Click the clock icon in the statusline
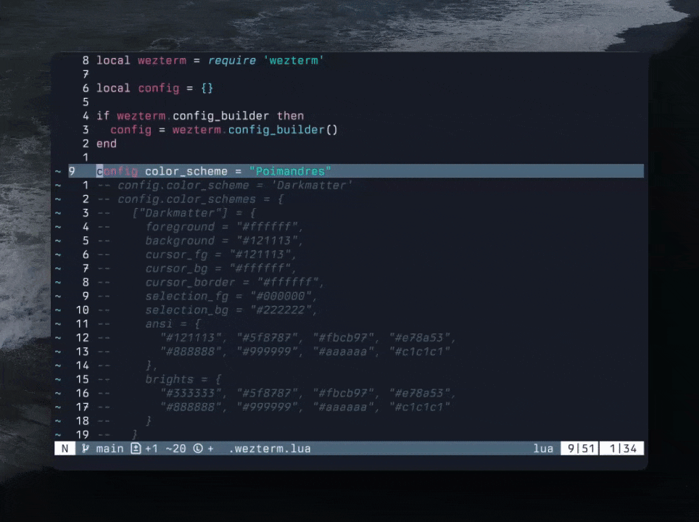Screen dimensions: 699x522 pyautogui.click(x=198, y=449)
